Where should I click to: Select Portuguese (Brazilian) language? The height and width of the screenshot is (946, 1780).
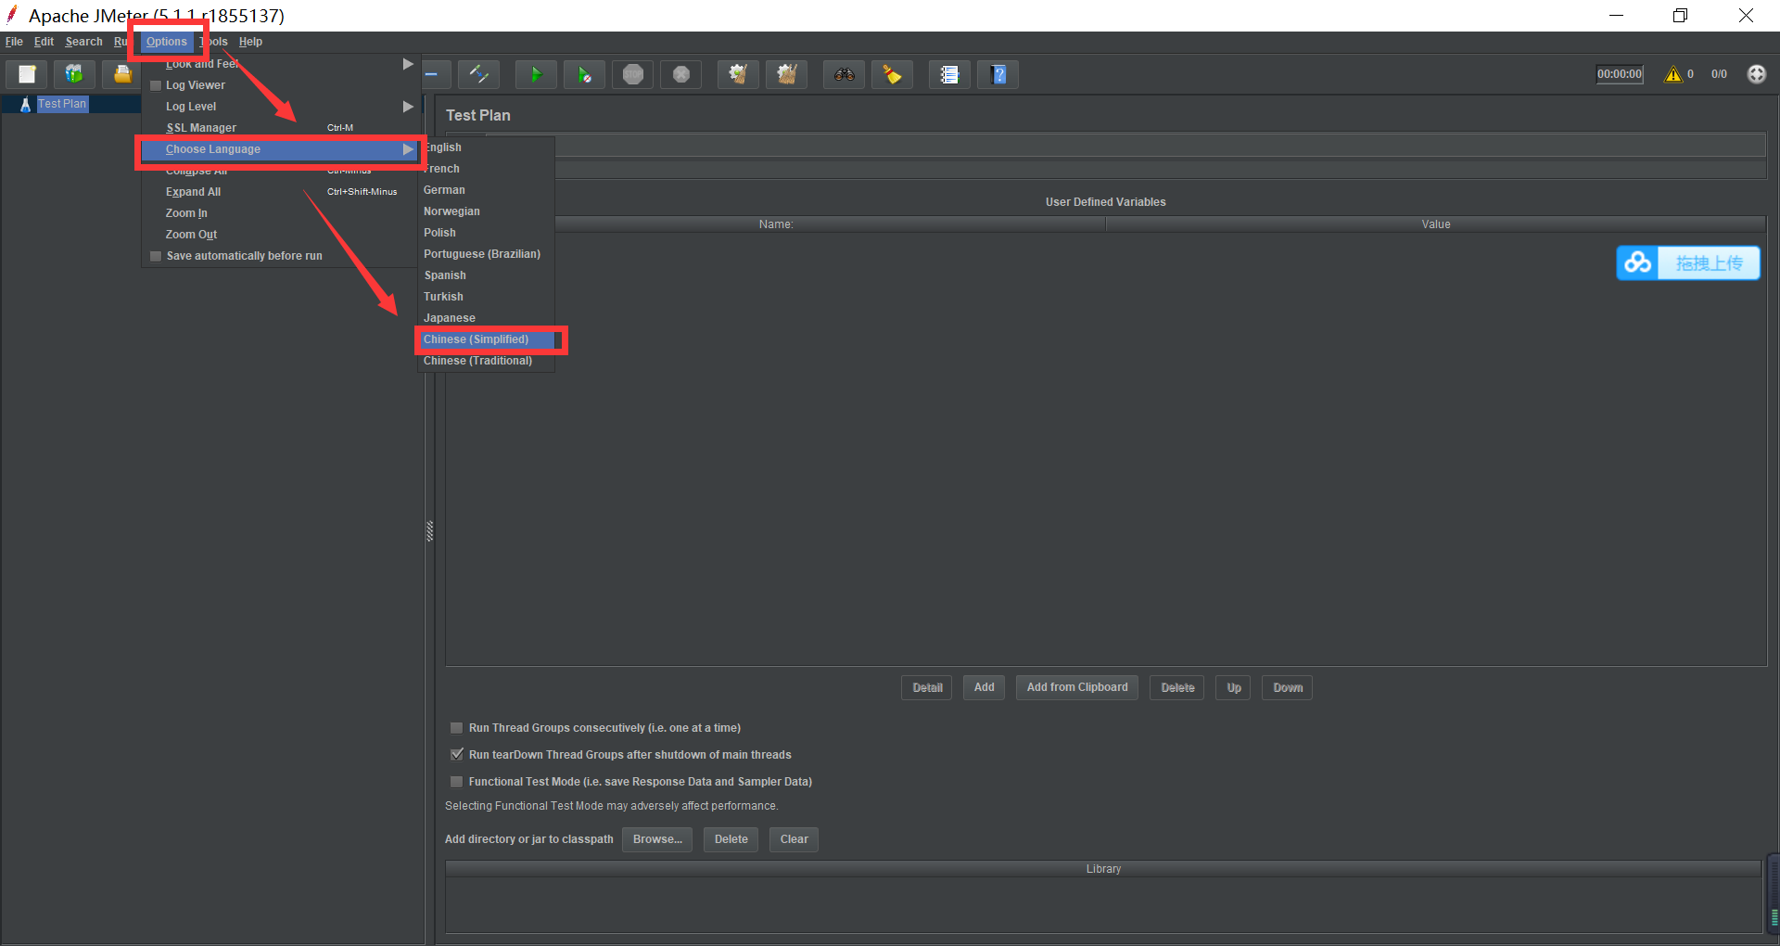pyautogui.click(x=486, y=254)
